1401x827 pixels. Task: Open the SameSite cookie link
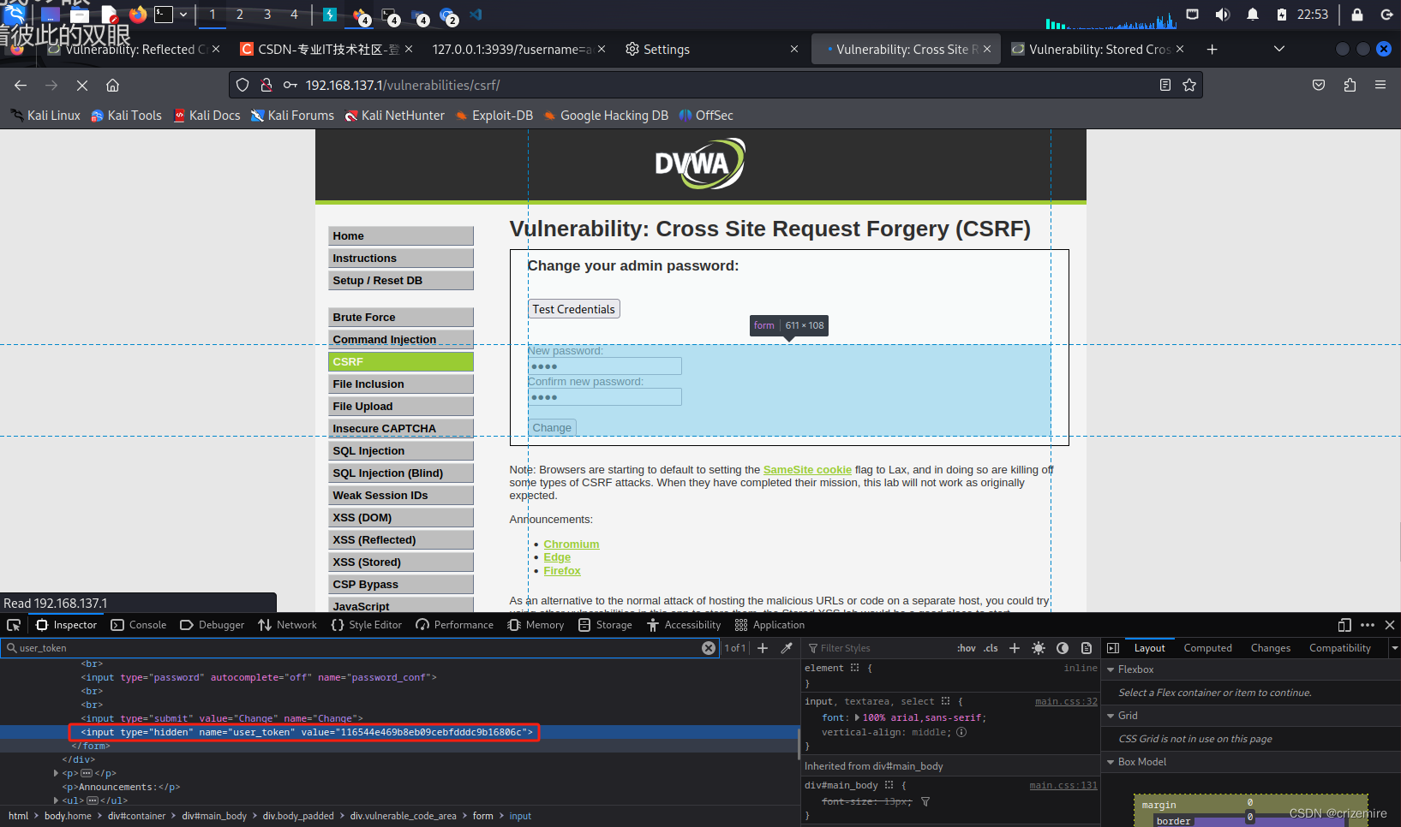(x=806, y=469)
